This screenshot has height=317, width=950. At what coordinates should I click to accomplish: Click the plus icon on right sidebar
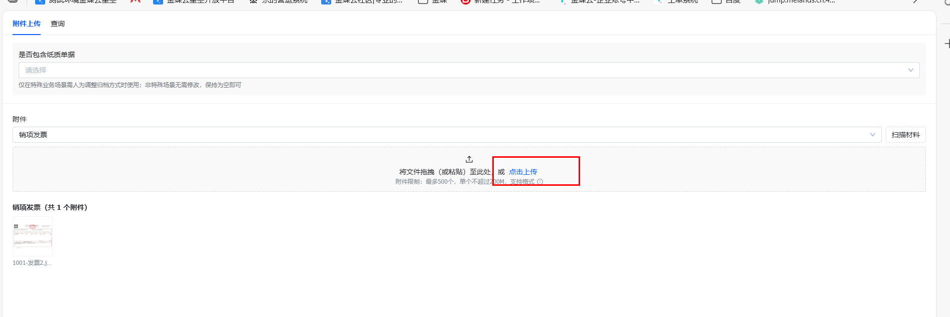coord(946,44)
